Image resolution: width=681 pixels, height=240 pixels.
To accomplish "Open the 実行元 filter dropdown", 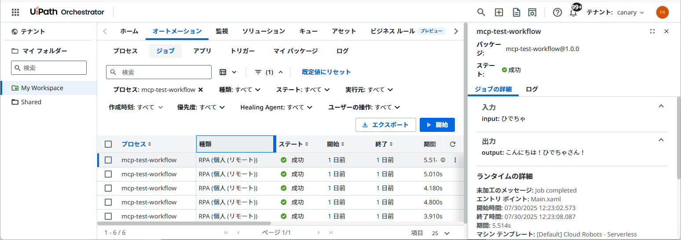I will [369, 90].
